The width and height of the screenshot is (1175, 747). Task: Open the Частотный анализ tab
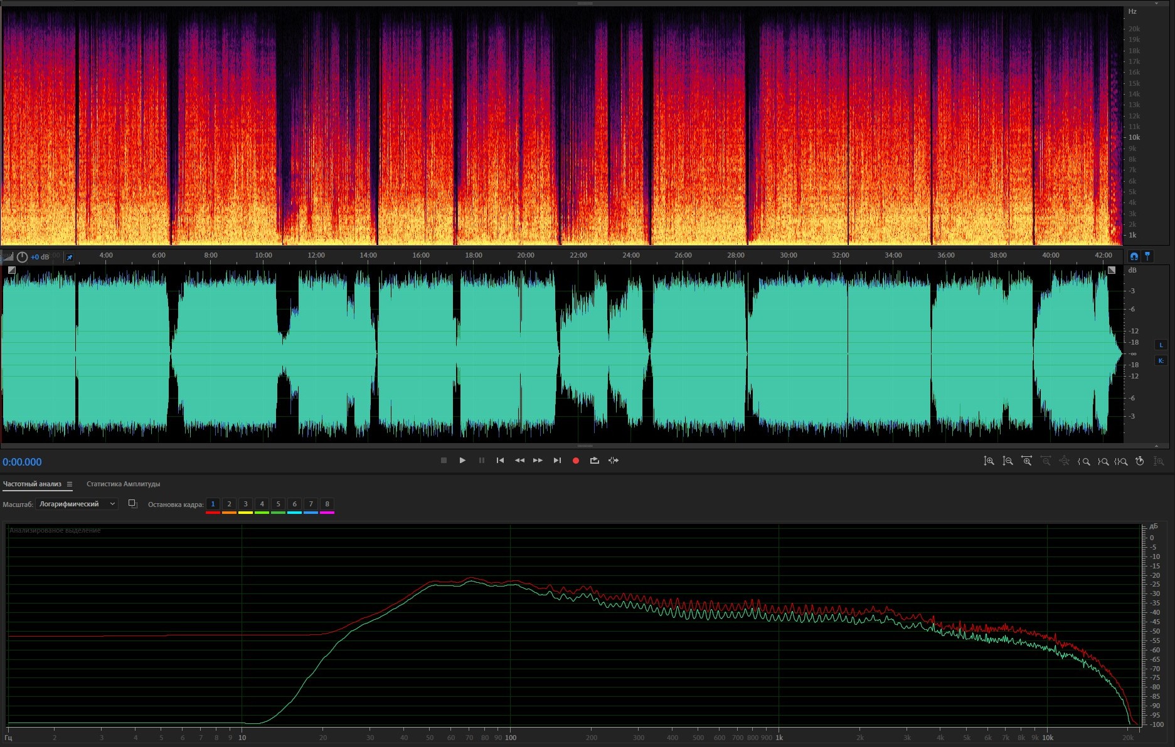point(32,484)
